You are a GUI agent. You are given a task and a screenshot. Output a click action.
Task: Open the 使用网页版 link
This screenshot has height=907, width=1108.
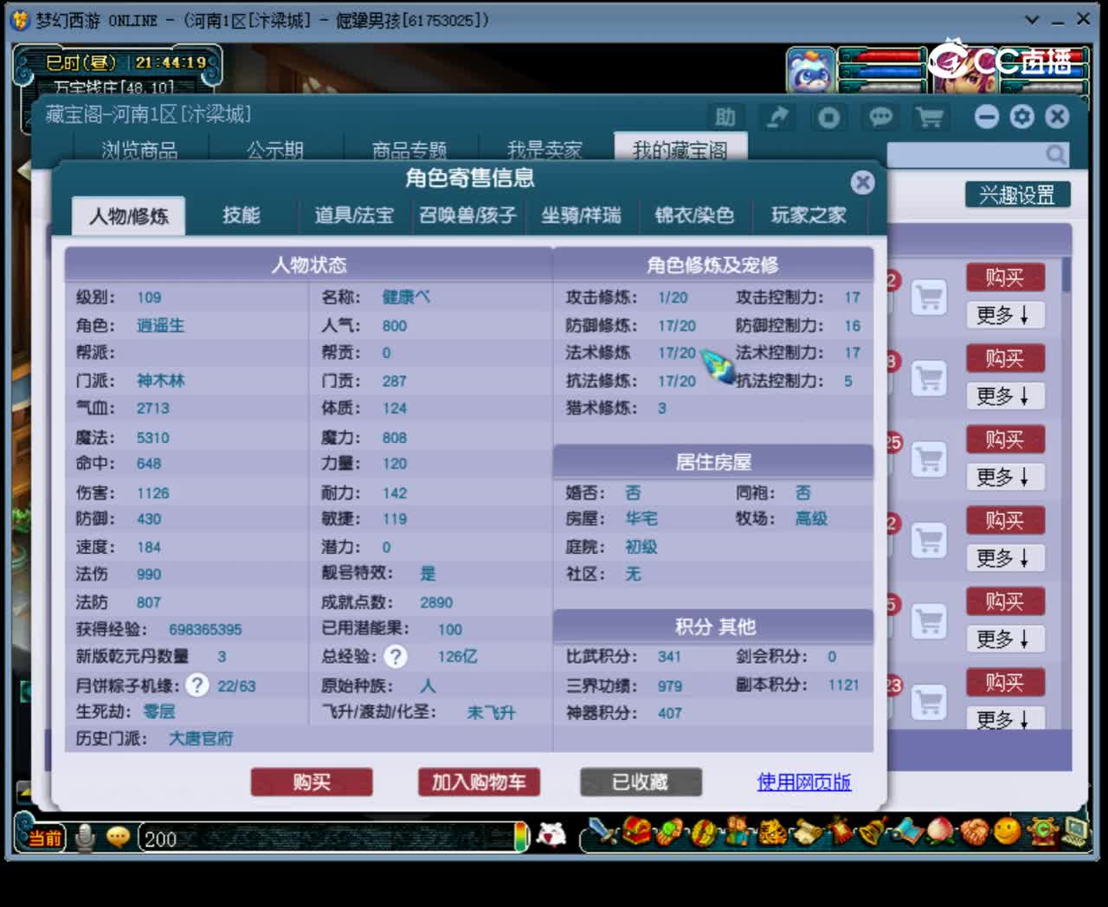804,782
